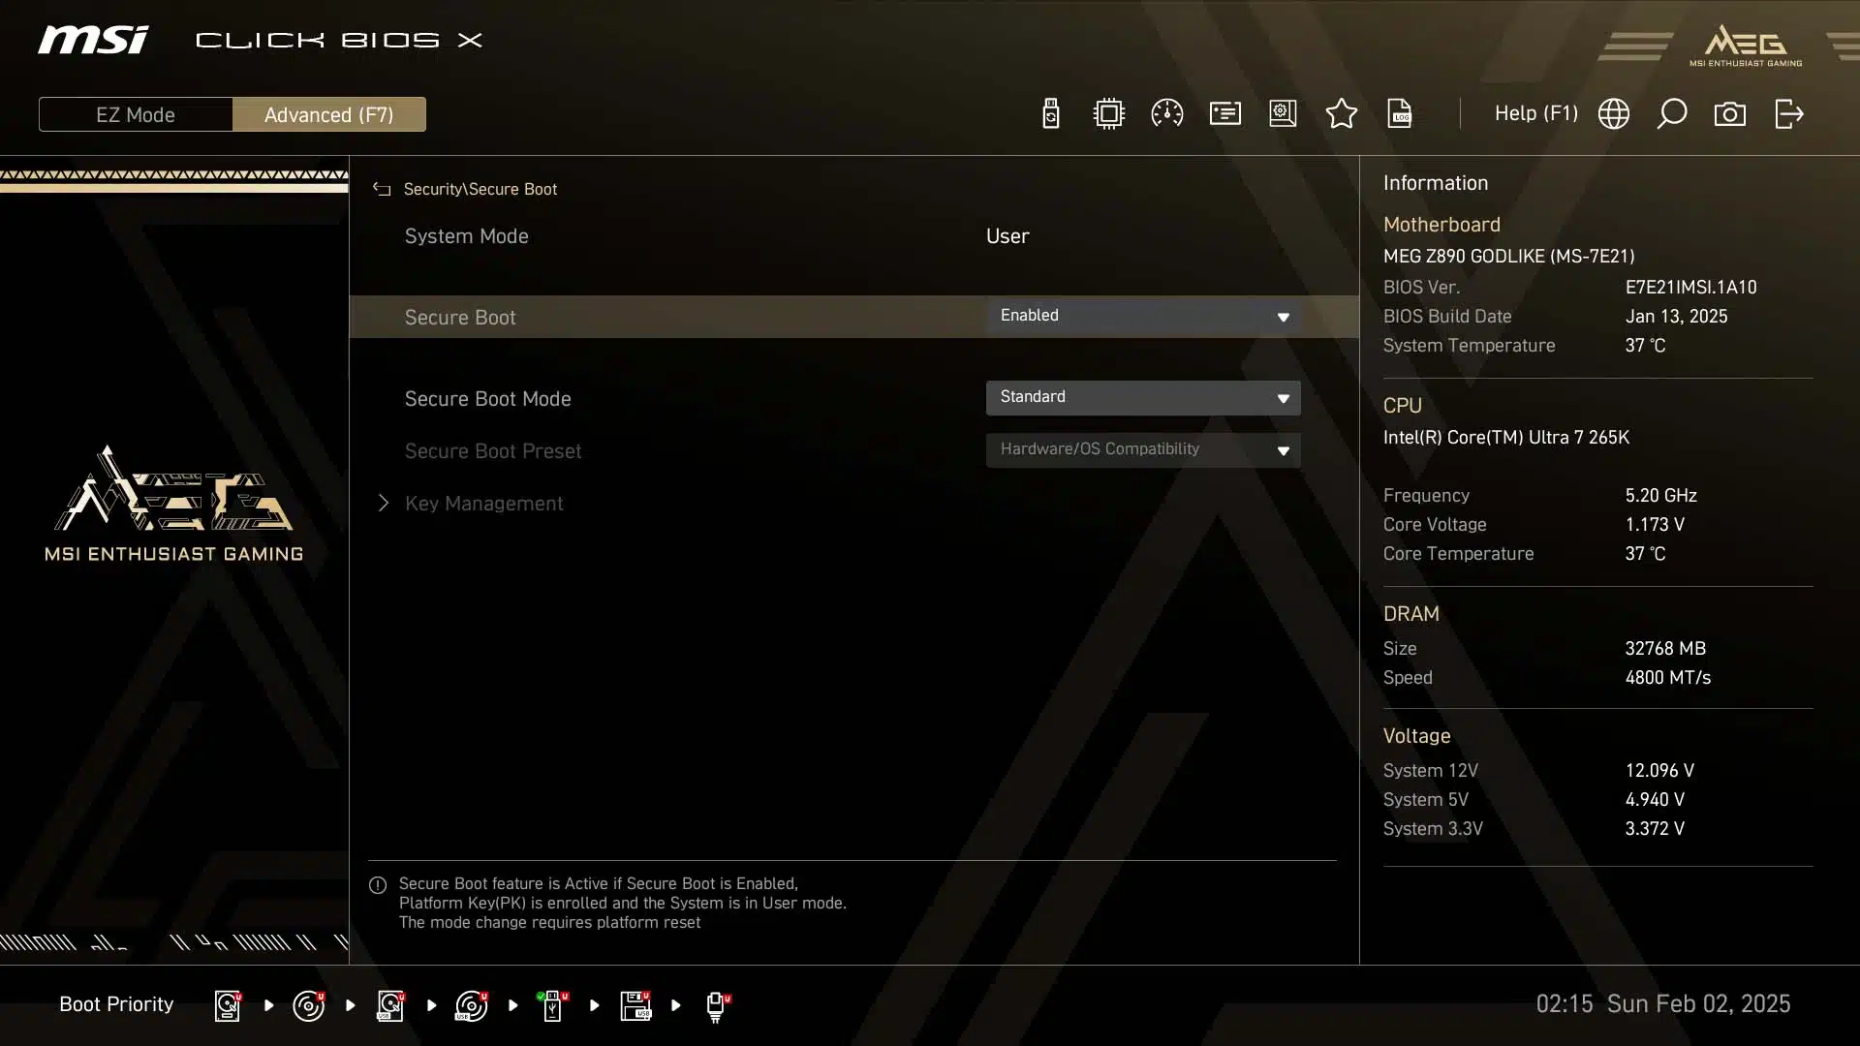The width and height of the screenshot is (1860, 1046).
Task: Click the exit door arrow icon
Action: [1788, 114]
